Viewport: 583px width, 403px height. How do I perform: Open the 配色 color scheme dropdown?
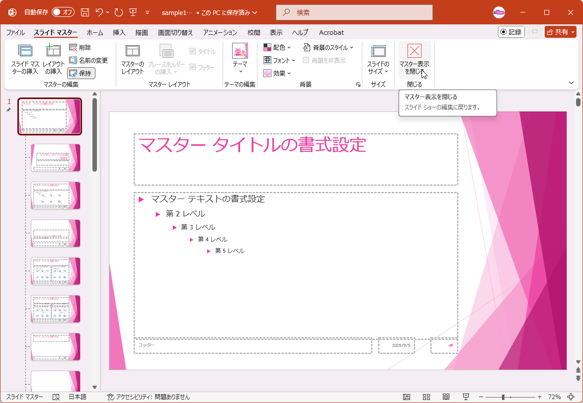[x=277, y=47]
